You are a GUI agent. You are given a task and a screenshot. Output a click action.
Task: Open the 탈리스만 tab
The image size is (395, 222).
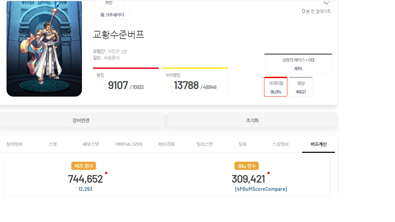click(x=205, y=144)
